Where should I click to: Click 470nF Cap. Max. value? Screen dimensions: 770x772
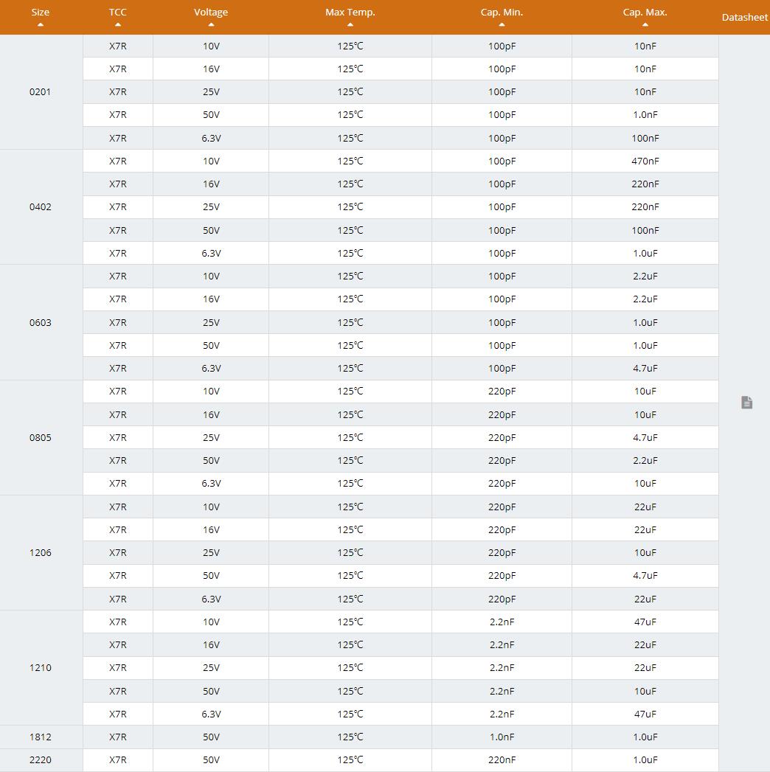(x=645, y=161)
